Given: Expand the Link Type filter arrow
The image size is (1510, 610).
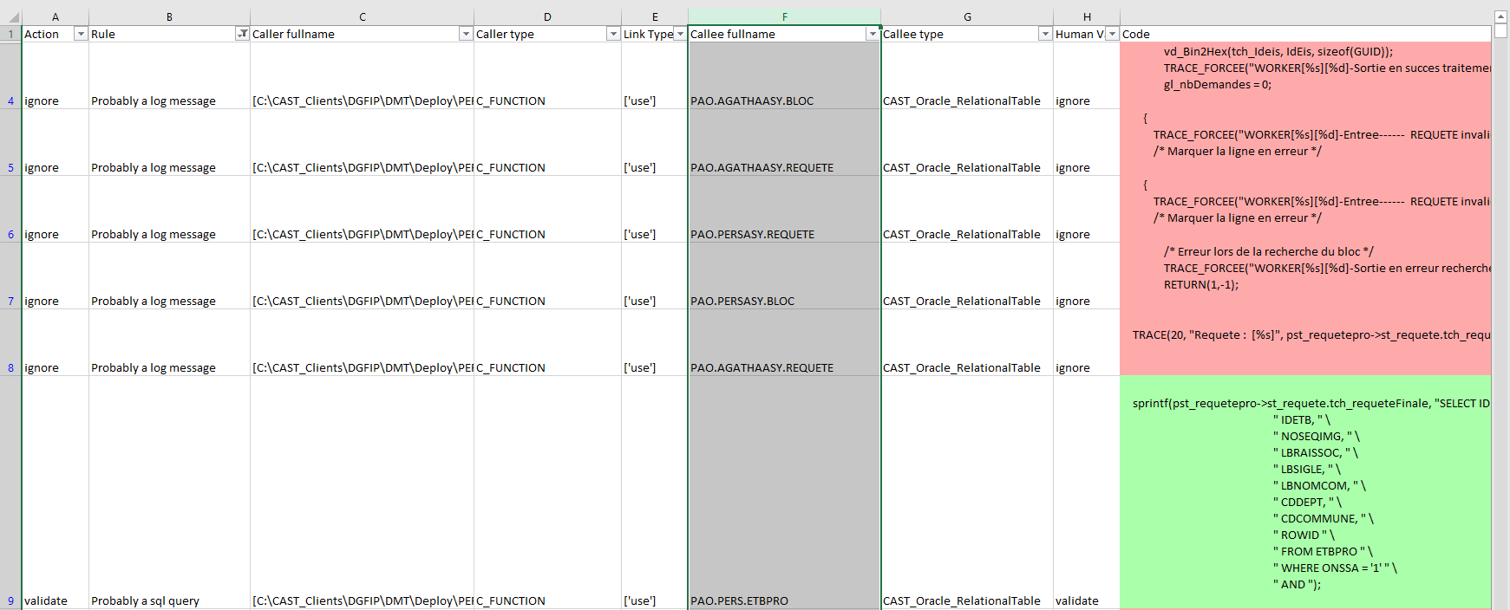Looking at the screenshot, I should 680,34.
